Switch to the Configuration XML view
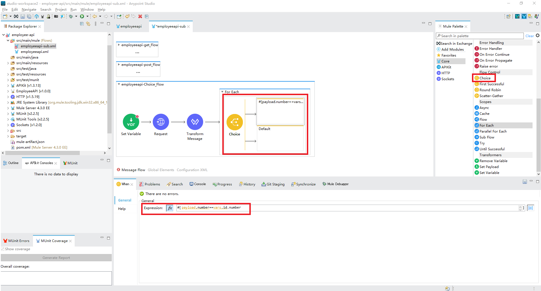 click(x=192, y=170)
